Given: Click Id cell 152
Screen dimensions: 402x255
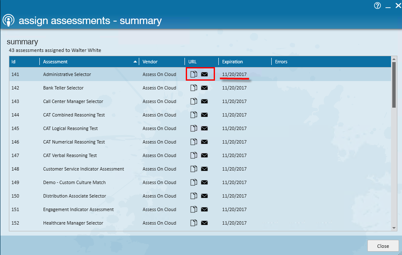Looking at the screenshot, I should tap(15, 223).
